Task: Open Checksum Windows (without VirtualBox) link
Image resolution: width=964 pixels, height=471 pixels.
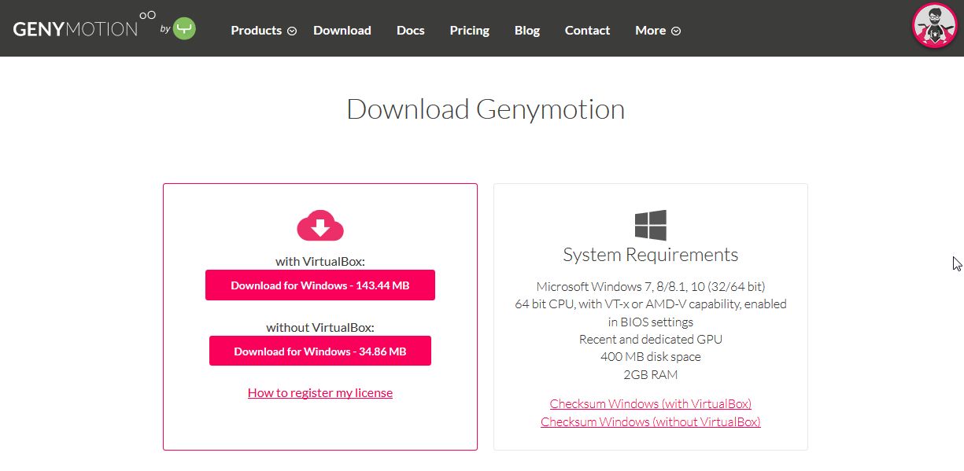Action: point(650,422)
